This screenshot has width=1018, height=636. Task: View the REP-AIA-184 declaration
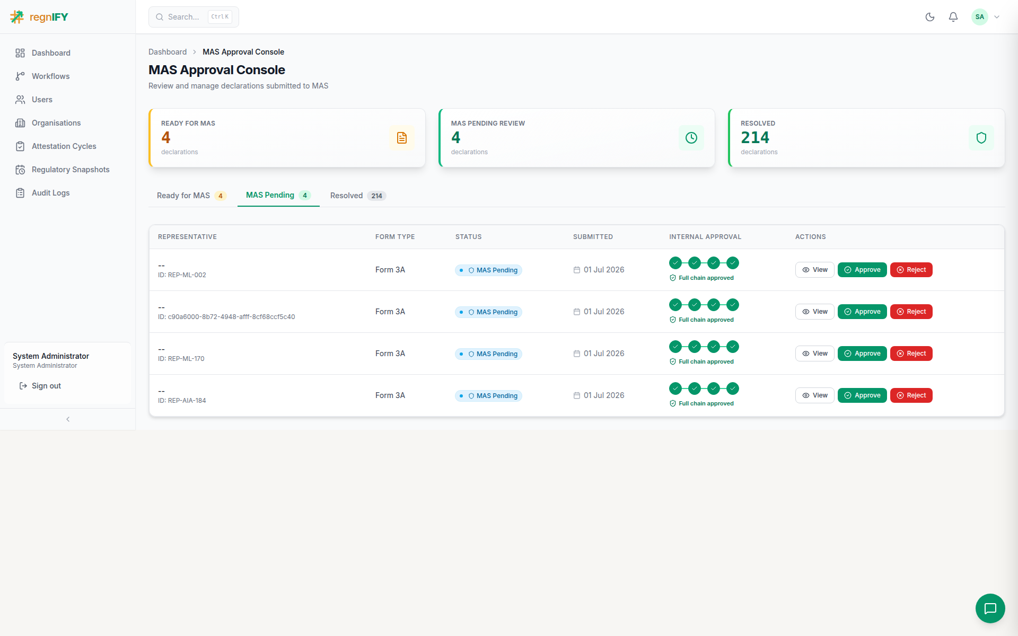(x=814, y=395)
